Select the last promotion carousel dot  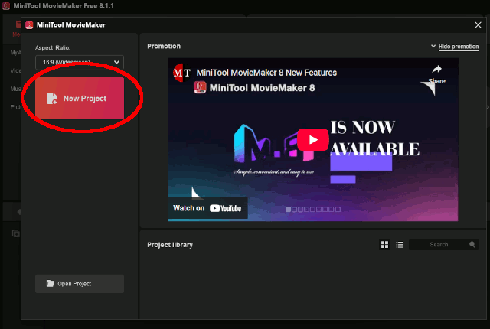point(337,209)
